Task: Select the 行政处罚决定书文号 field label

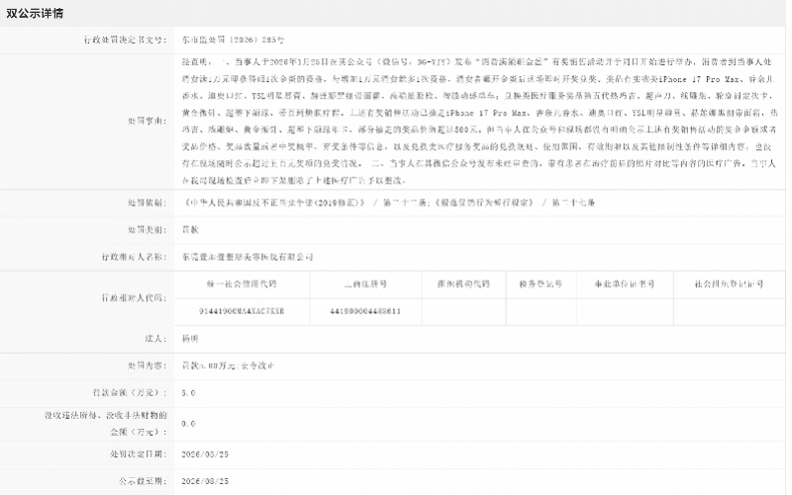Action: pyautogui.click(x=126, y=40)
